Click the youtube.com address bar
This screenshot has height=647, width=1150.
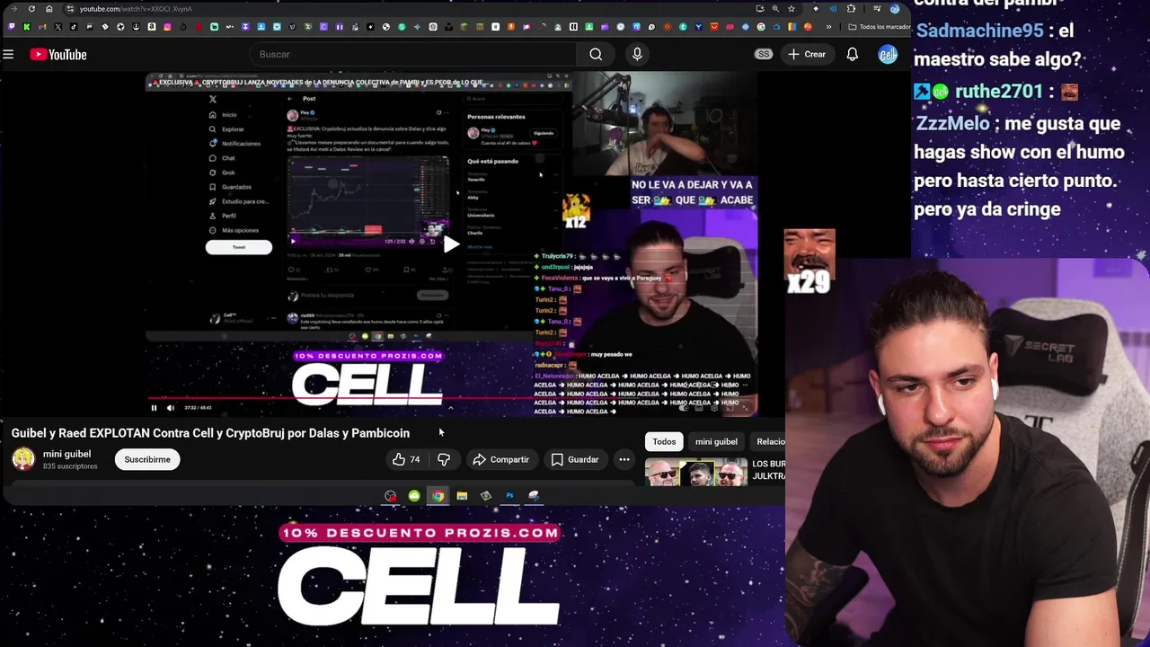click(413, 9)
